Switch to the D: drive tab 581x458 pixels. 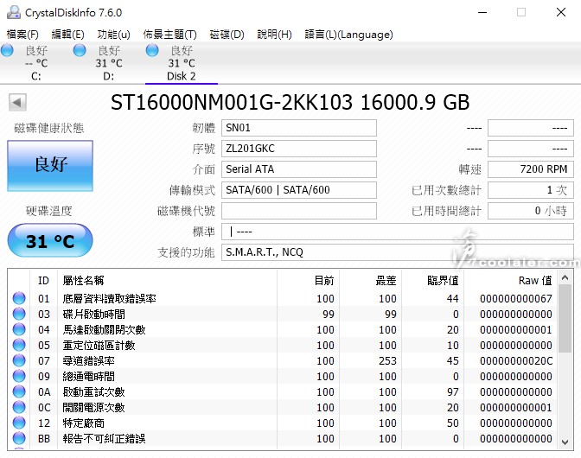(109, 63)
